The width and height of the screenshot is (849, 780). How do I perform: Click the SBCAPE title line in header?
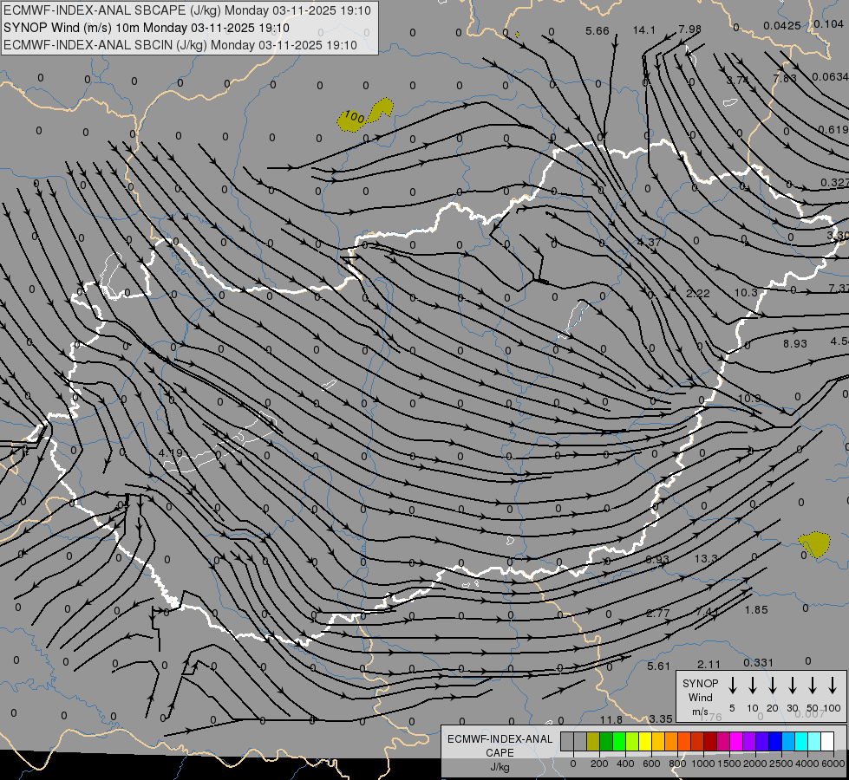coord(187,10)
